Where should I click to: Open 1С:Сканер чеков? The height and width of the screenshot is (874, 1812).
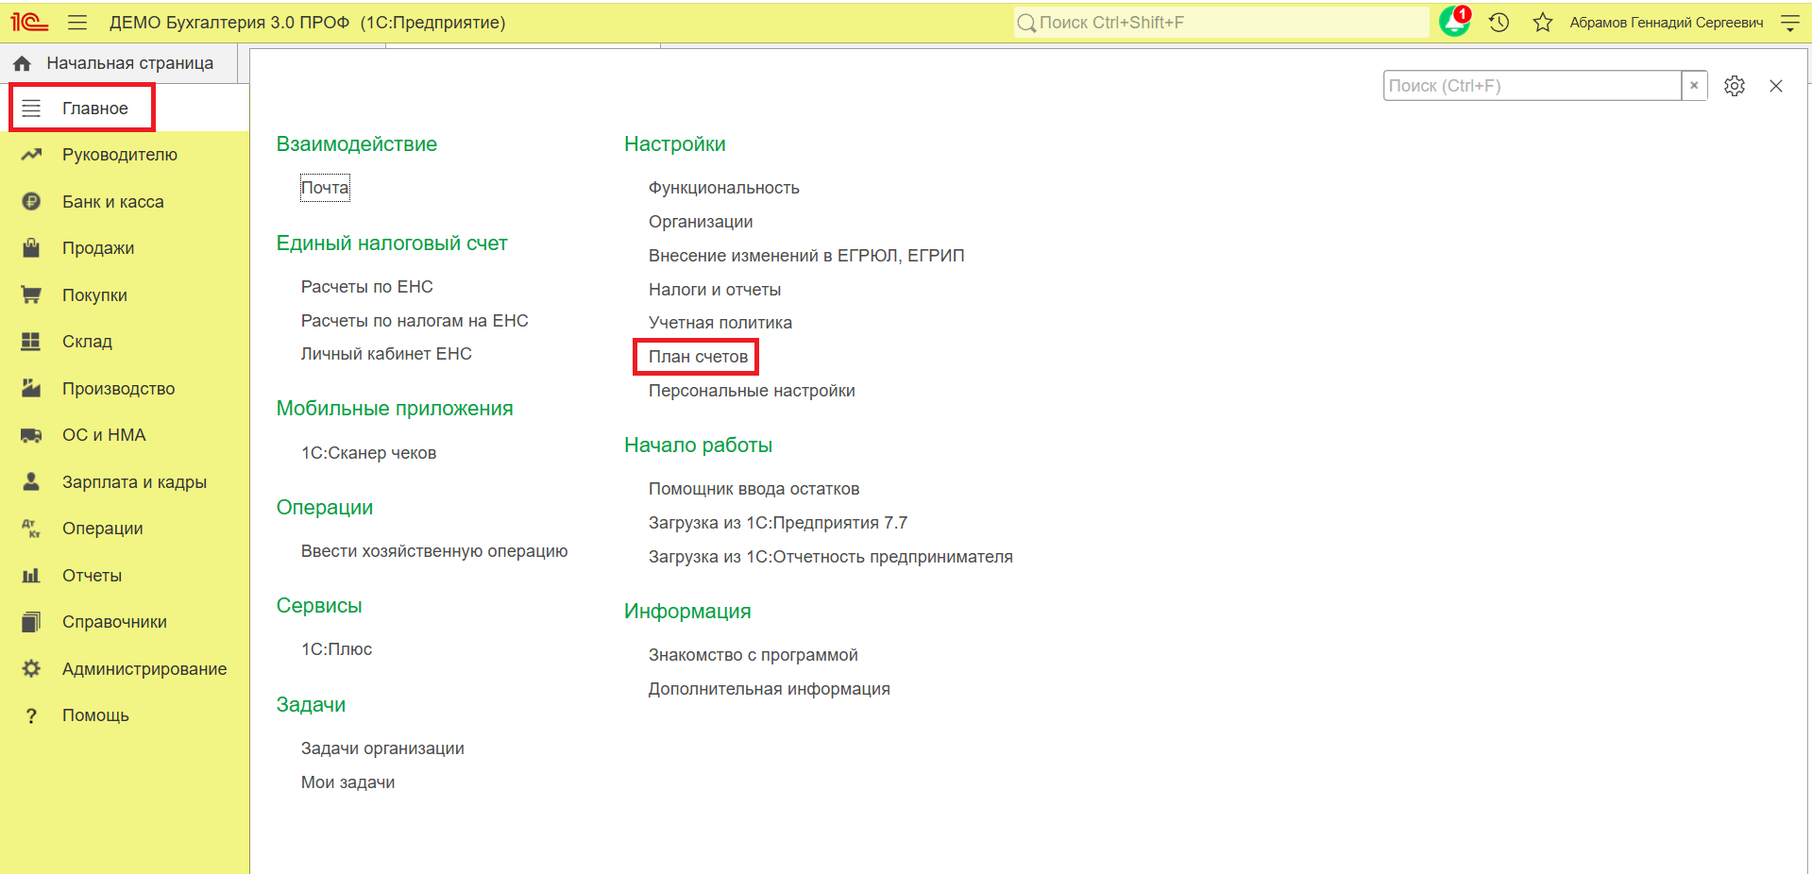pyautogui.click(x=368, y=453)
